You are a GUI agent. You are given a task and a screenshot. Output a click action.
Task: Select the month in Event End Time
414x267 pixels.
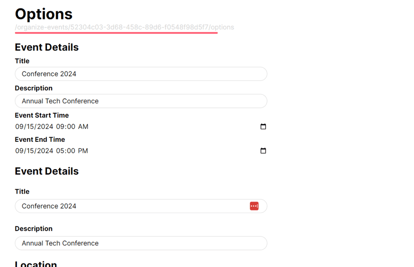click(19, 151)
